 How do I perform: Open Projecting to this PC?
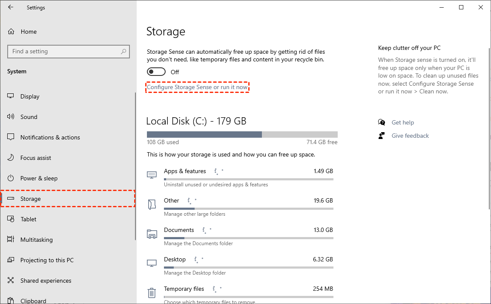coord(47,260)
